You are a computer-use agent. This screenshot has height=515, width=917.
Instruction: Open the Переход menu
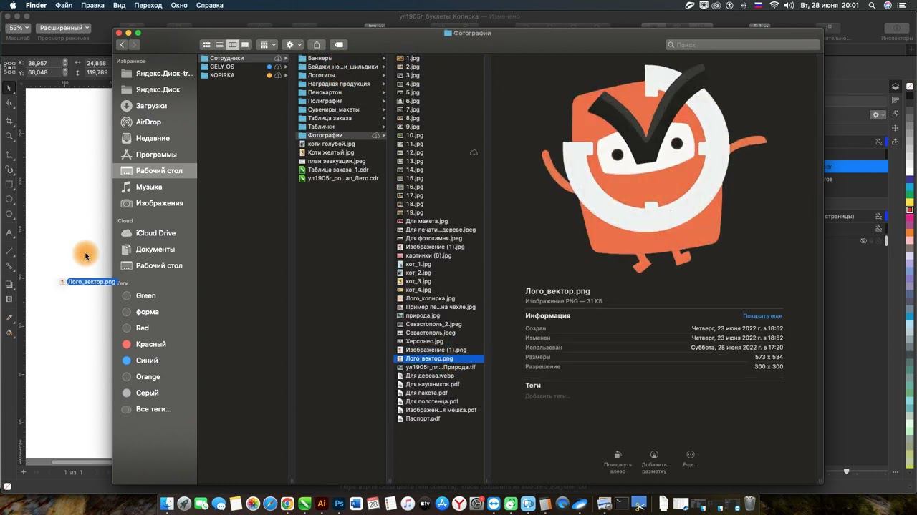[148, 5]
